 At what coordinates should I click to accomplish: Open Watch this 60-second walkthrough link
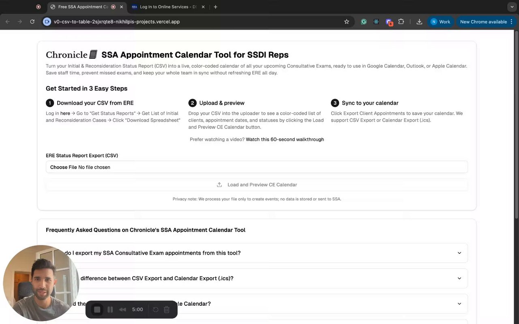285,139
